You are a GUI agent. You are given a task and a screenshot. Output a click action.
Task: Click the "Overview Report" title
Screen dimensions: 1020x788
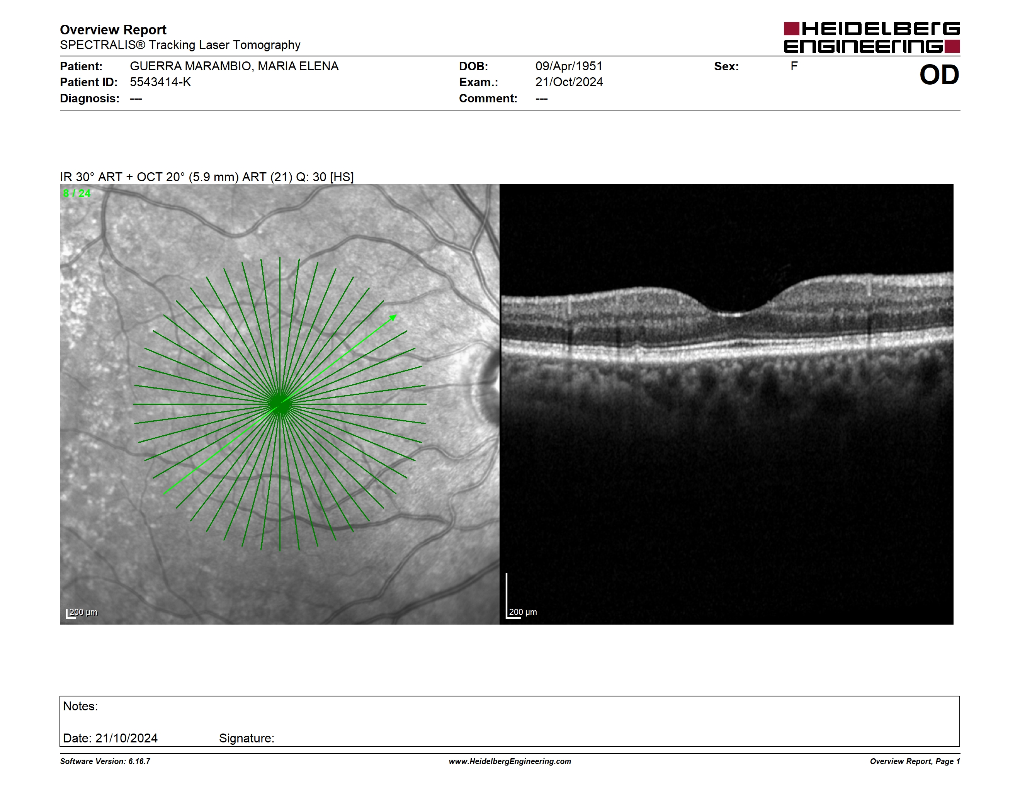pyautogui.click(x=113, y=30)
